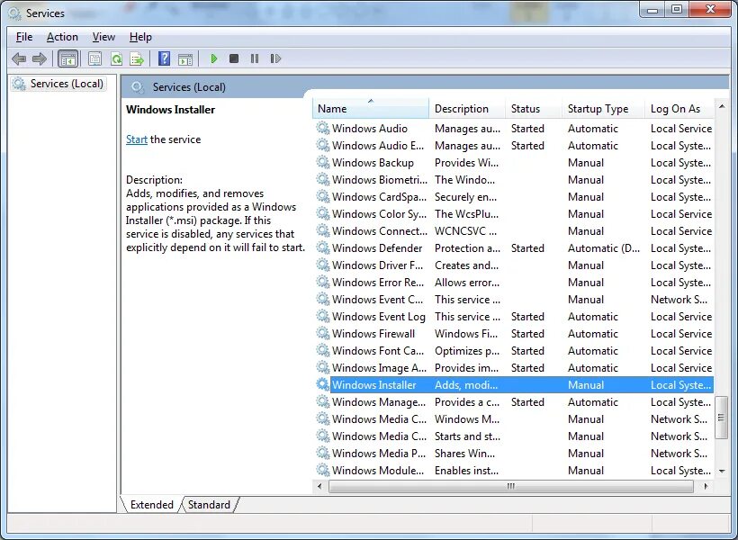The height and width of the screenshot is (540, 738).
Task: Click the horizontal scrollbar left arrow
Action: pos(320,486)
